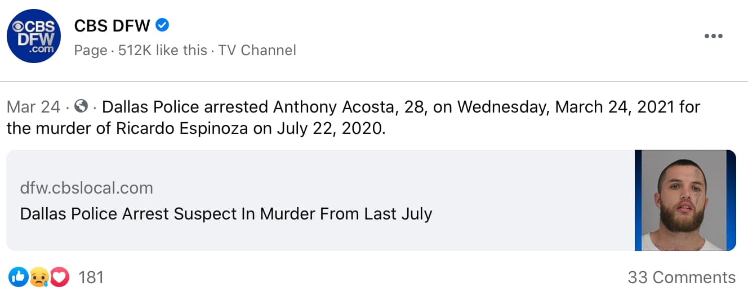748x296 pixels.
Task: Click the 512K like this text
Action: point(162,50)
